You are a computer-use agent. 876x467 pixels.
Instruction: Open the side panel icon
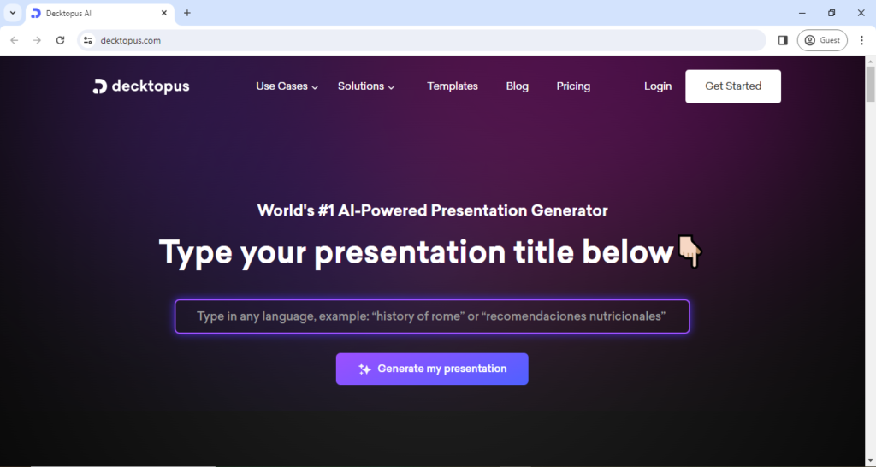[x=783, y=40]
